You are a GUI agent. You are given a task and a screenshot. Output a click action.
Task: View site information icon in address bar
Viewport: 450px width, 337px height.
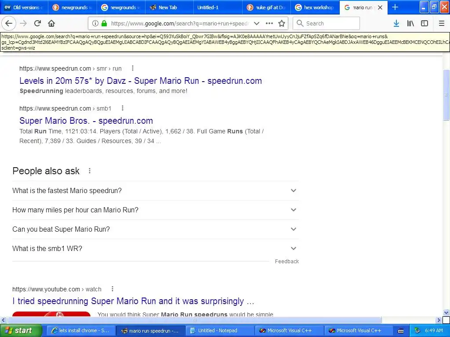(95, 24)
